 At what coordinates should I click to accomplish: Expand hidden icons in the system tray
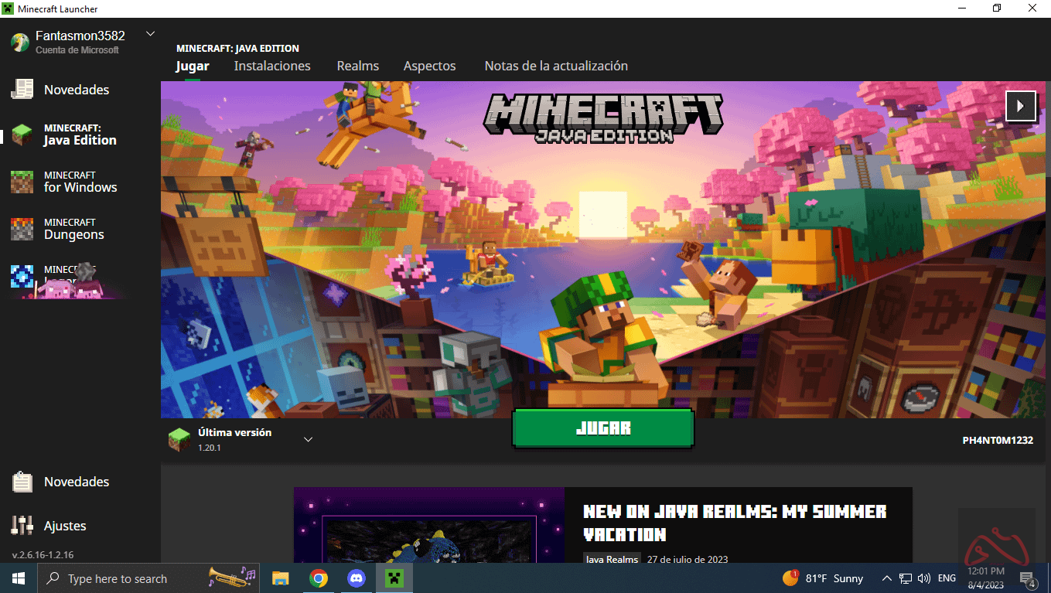(886, 578)
